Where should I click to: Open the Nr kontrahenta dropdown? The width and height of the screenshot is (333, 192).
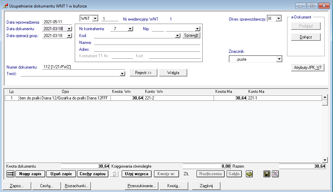tap(130, 29)
